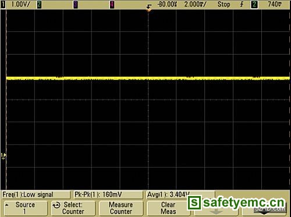Click the trigger edge slope icon
Viewport: 291px width, 217px height.
tap(242, 5)
